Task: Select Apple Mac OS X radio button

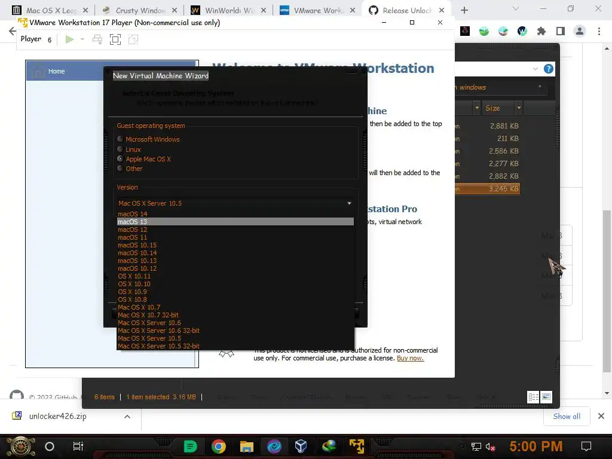Action: click(x=120, y=159)
